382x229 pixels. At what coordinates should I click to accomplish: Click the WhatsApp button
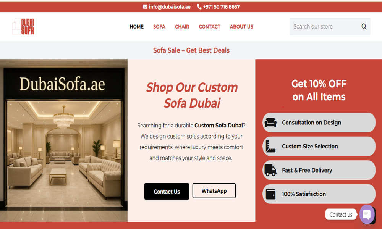(214, 191)
